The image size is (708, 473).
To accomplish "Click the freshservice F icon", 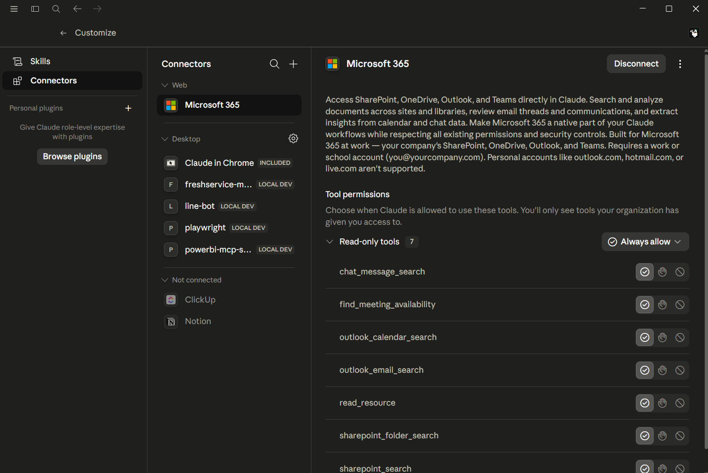I will [x=171, y=185].
